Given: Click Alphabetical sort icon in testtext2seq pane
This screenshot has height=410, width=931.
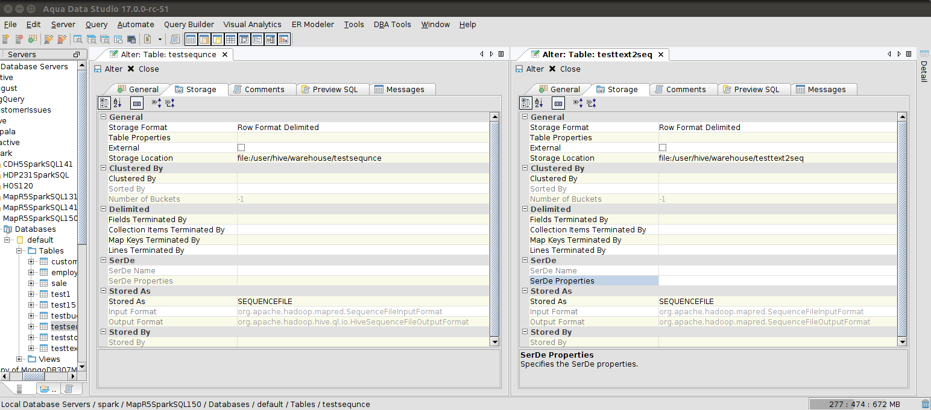Looking at the screenshot, I should click(x=539, y=103).
